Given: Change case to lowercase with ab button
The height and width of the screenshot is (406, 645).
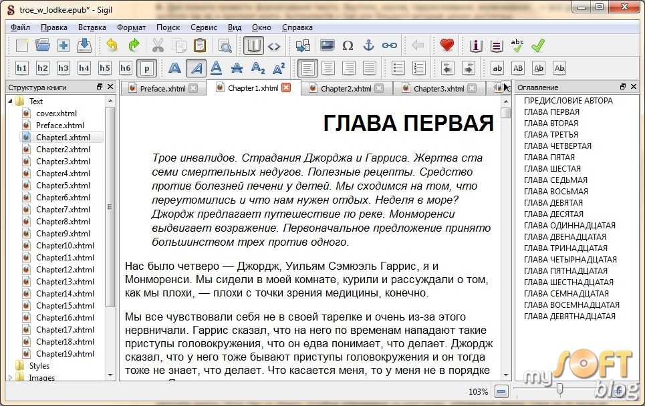Looking at the screenshot, I should pos(497,68).
